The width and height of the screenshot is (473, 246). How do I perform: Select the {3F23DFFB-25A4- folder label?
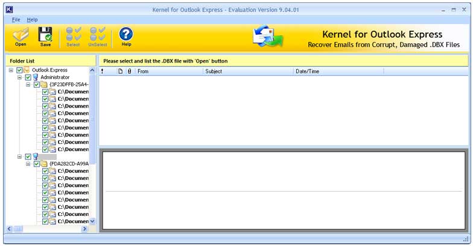click(x=69, y=84)
